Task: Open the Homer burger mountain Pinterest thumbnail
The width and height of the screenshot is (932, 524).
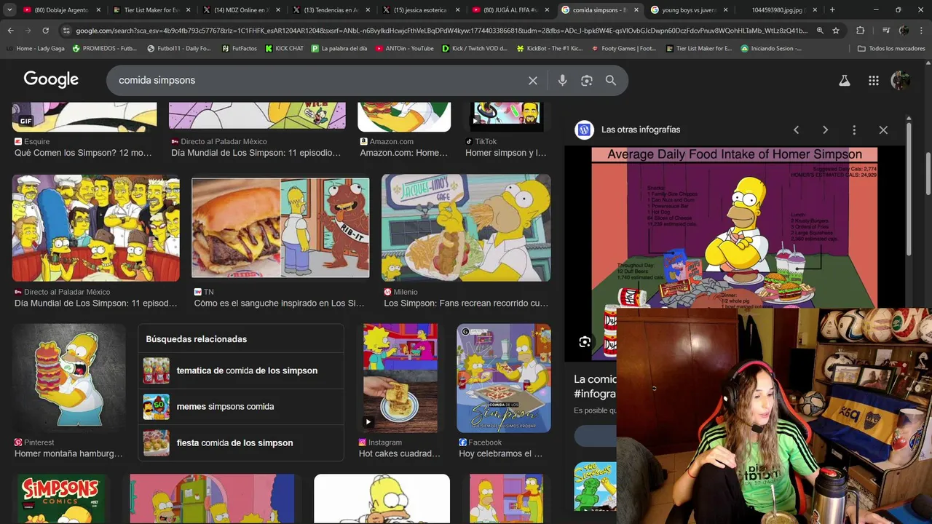Action: pos(68,378)
